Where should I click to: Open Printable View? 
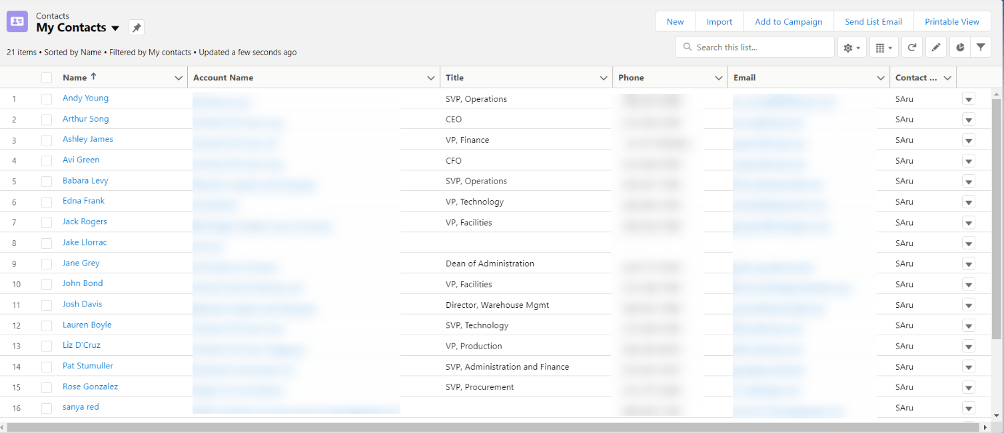pos(952,21)
